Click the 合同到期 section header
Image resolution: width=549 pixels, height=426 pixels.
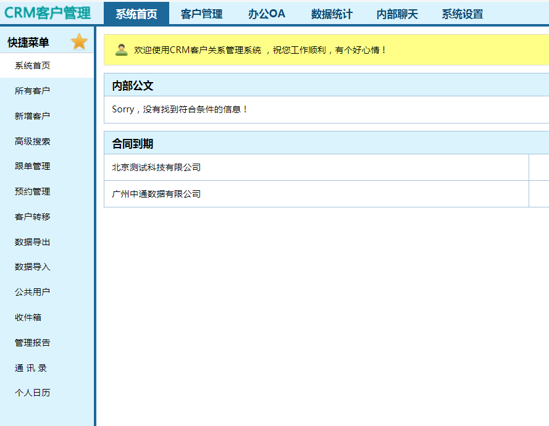(326, 143)
